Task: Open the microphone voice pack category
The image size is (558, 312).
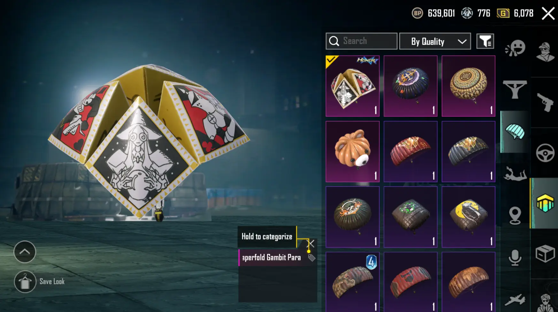Action: pos(515,257)
